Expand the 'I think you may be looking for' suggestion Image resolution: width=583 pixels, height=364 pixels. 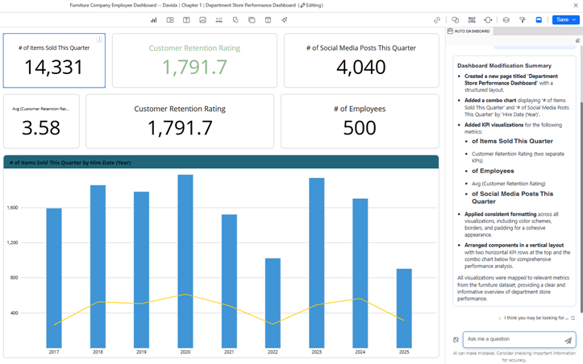tap(535, 318)
